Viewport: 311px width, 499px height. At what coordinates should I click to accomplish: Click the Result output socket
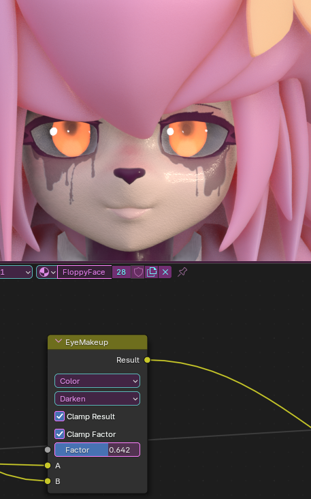[147, 360]
